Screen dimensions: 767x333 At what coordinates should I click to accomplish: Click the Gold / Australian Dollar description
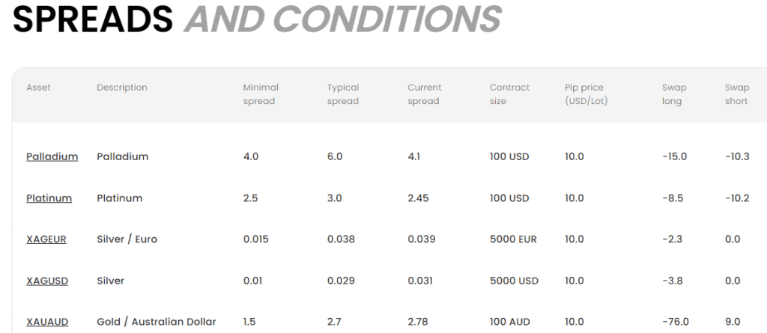click(x=157, y=322)
